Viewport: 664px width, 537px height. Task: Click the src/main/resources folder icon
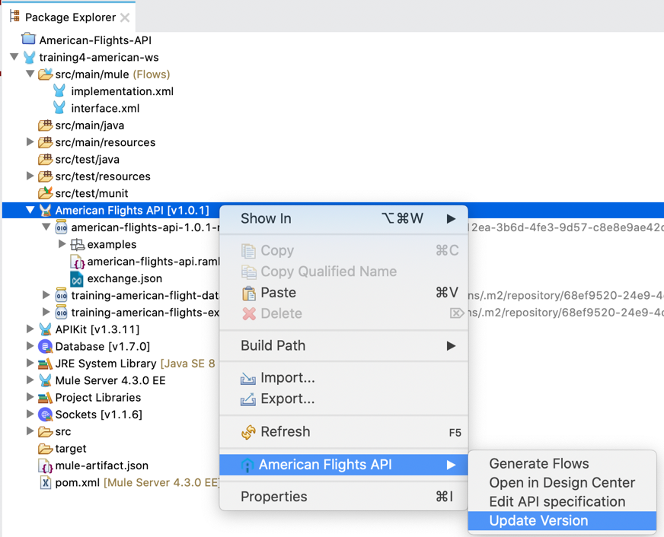point(46,142)
